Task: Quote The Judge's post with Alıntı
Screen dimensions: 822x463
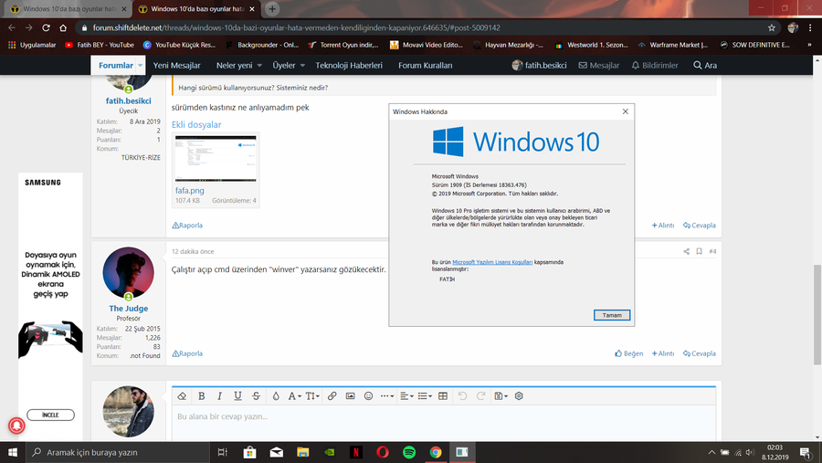Action: point(663,354)
